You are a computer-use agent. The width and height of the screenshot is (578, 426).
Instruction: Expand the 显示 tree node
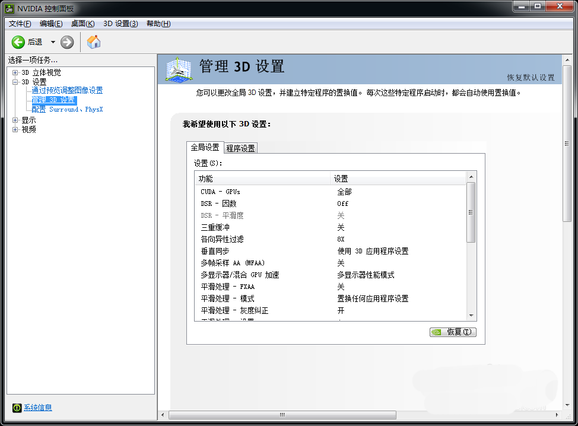15,120
